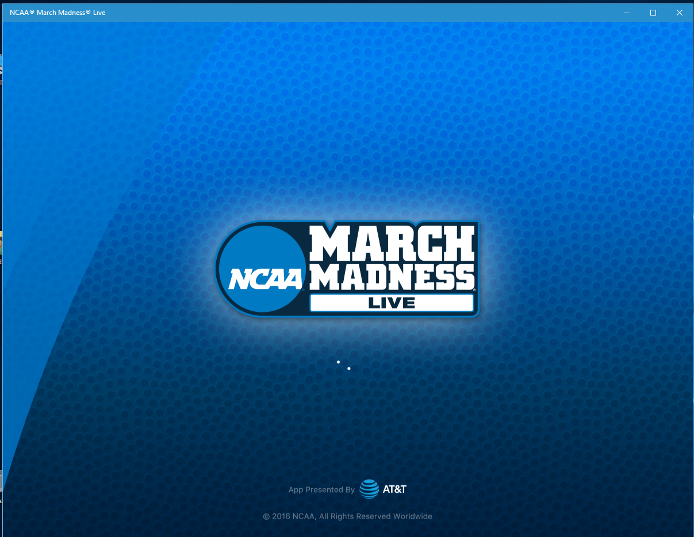694x537 pixels.
Task: Minimize the March Madness Live window
Action: pyautogui.click(x=627, y=13)
